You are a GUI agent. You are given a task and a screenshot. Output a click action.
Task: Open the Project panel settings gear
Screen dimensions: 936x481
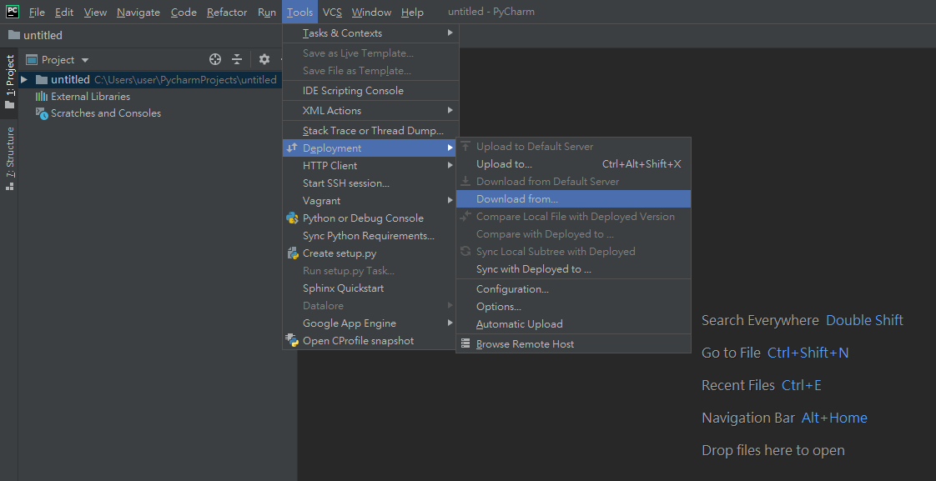(264, 59)
